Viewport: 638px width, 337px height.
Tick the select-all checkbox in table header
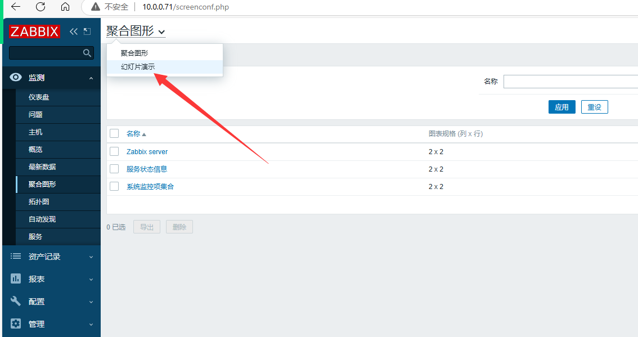coord(114,133)
